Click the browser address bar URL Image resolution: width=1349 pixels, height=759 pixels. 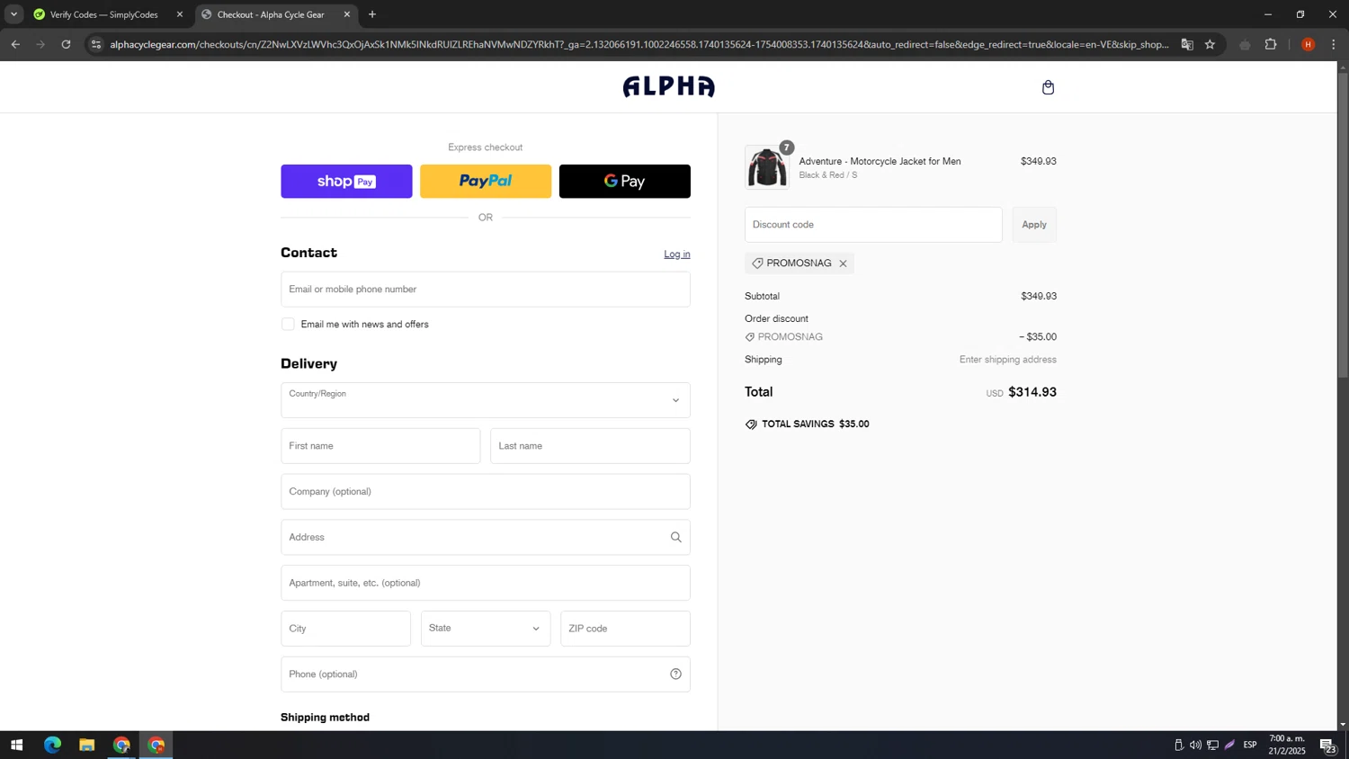click(x=639, y=44)
